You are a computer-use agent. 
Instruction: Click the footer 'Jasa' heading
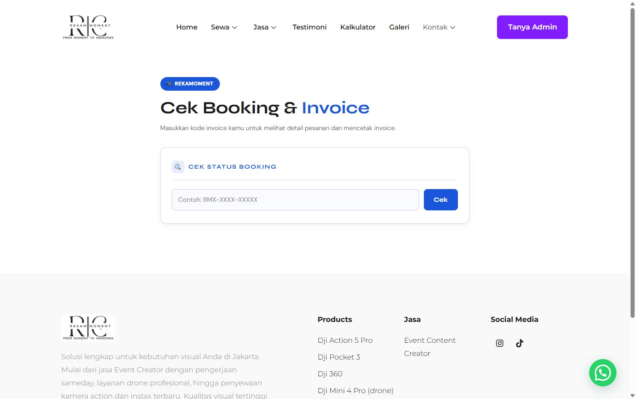[x=412, y=319]
